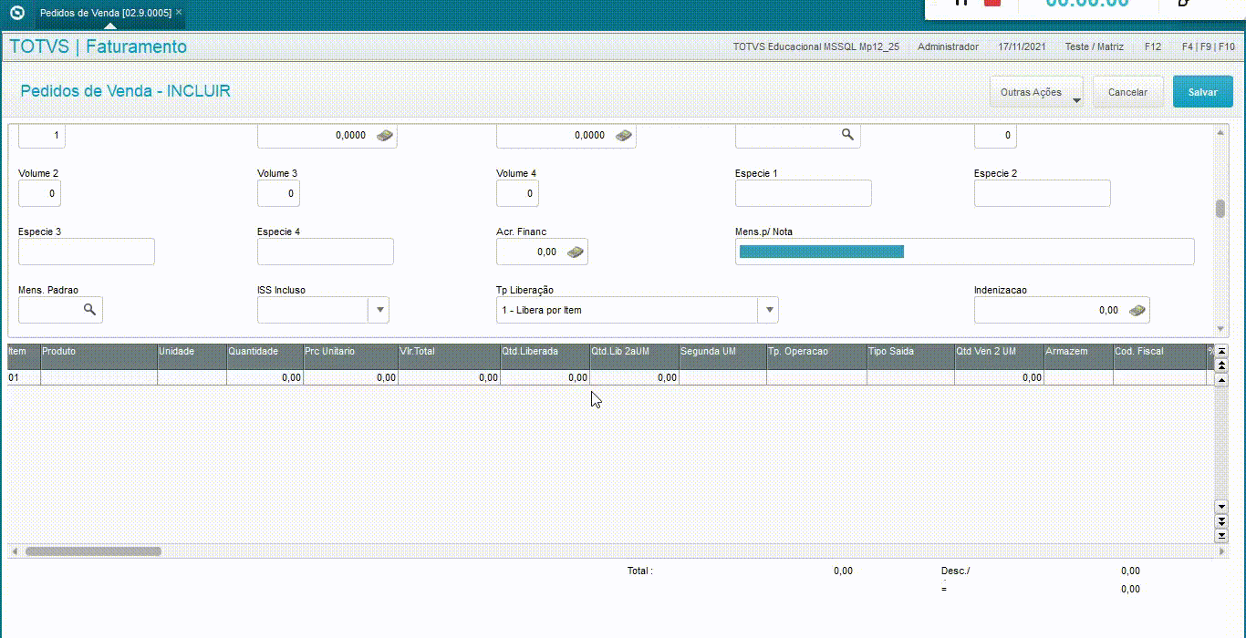The image size is (1246, 638).
Task: Jump to last grid row button
Action: click(x=1222, y=536)
